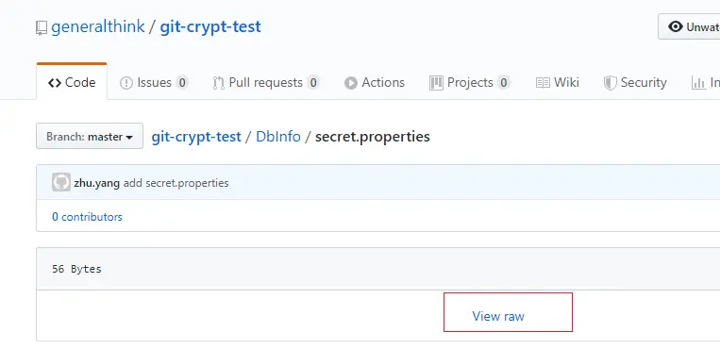The image size is (720, 349).
Task: Click the eye icon on the Unwatch button
Action: point(675,26)
